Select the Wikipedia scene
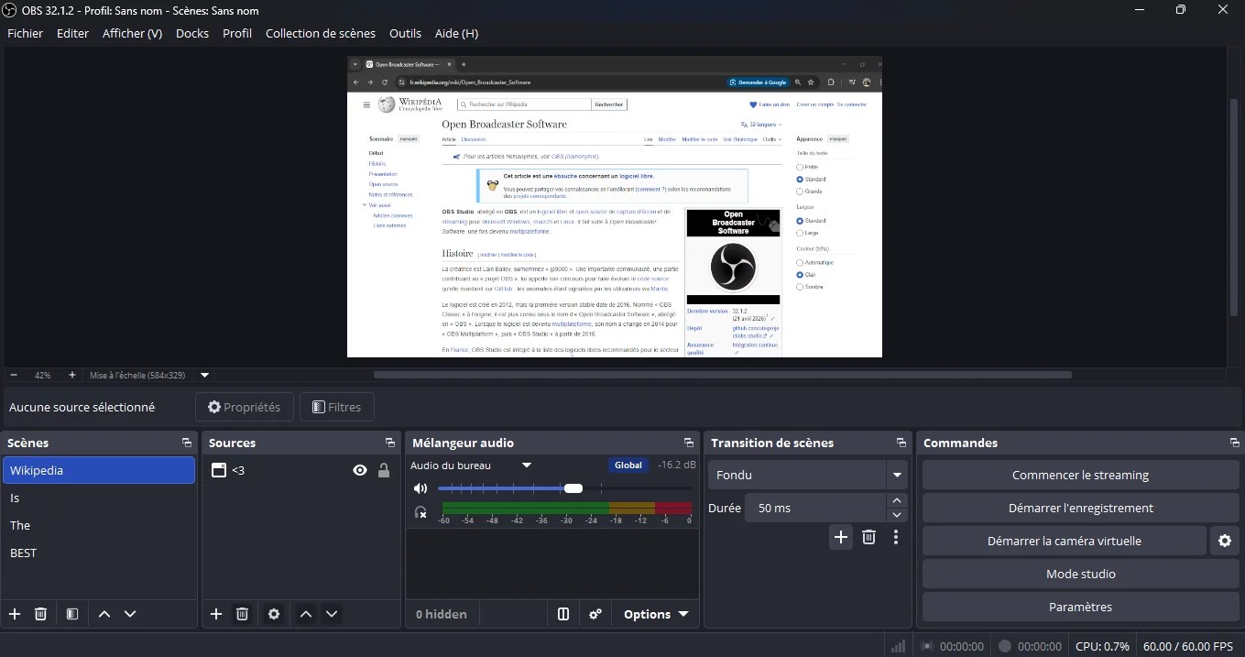This screenshot has width=1245, height=657. [x=99, y=470]
